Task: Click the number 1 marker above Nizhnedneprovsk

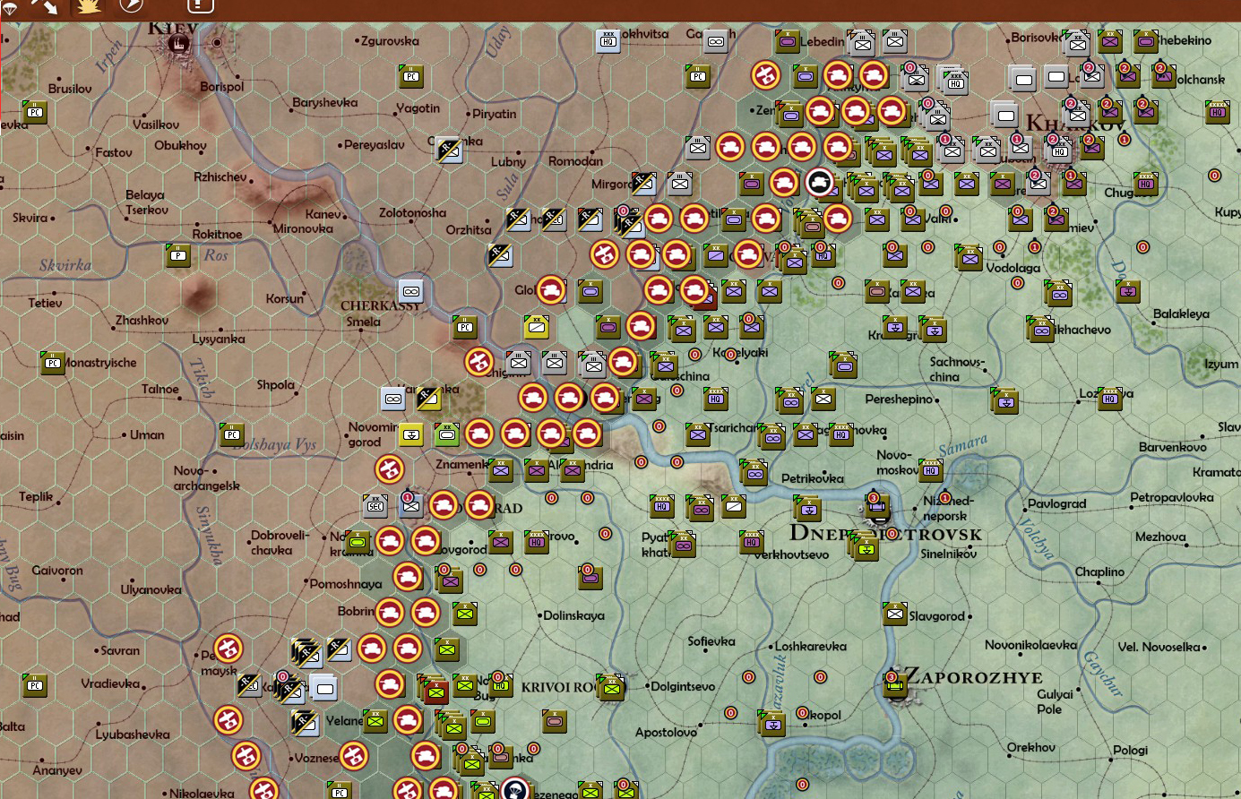Action: [945, 499]
